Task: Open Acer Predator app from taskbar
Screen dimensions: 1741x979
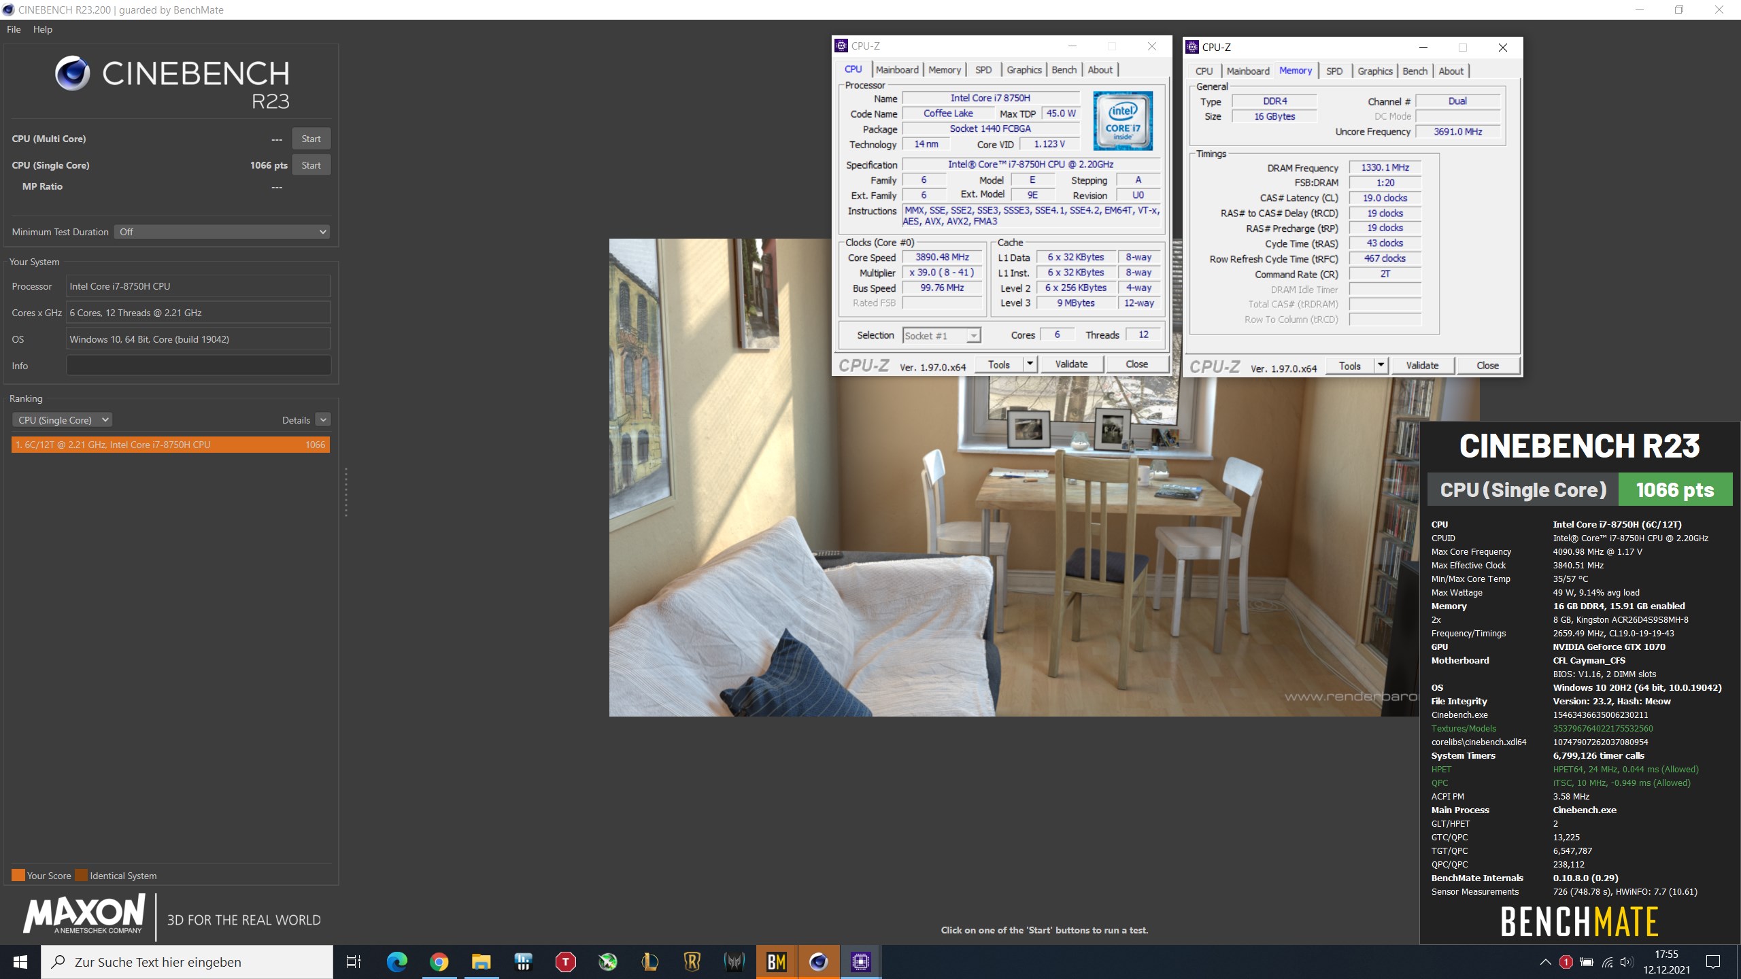Action: 734,962
